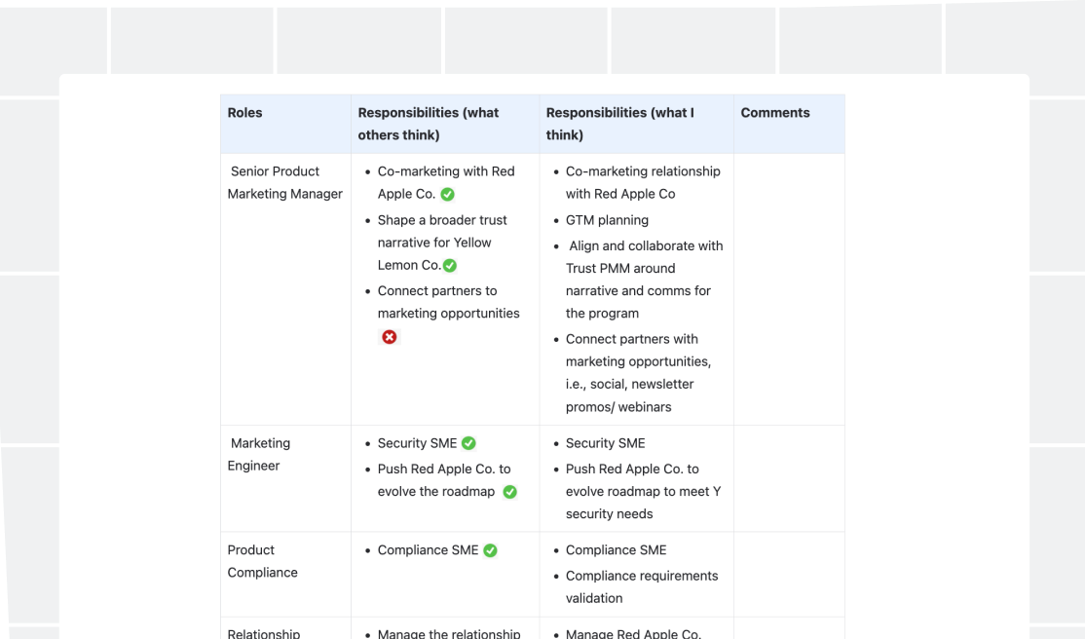Click the Product Compliance role cell

pos(285,575)
